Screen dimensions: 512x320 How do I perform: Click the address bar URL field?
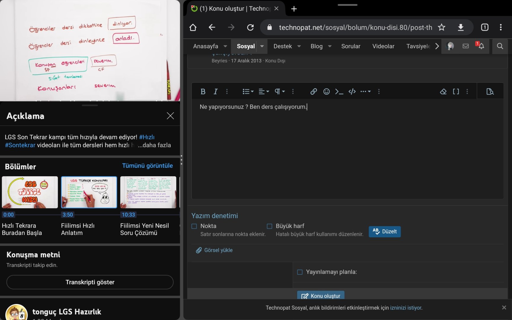coord(355,28)
